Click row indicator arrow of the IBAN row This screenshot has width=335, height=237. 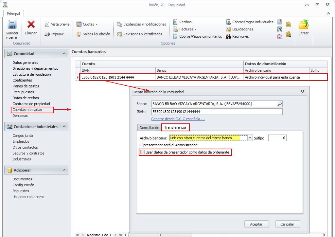(78, 77)
